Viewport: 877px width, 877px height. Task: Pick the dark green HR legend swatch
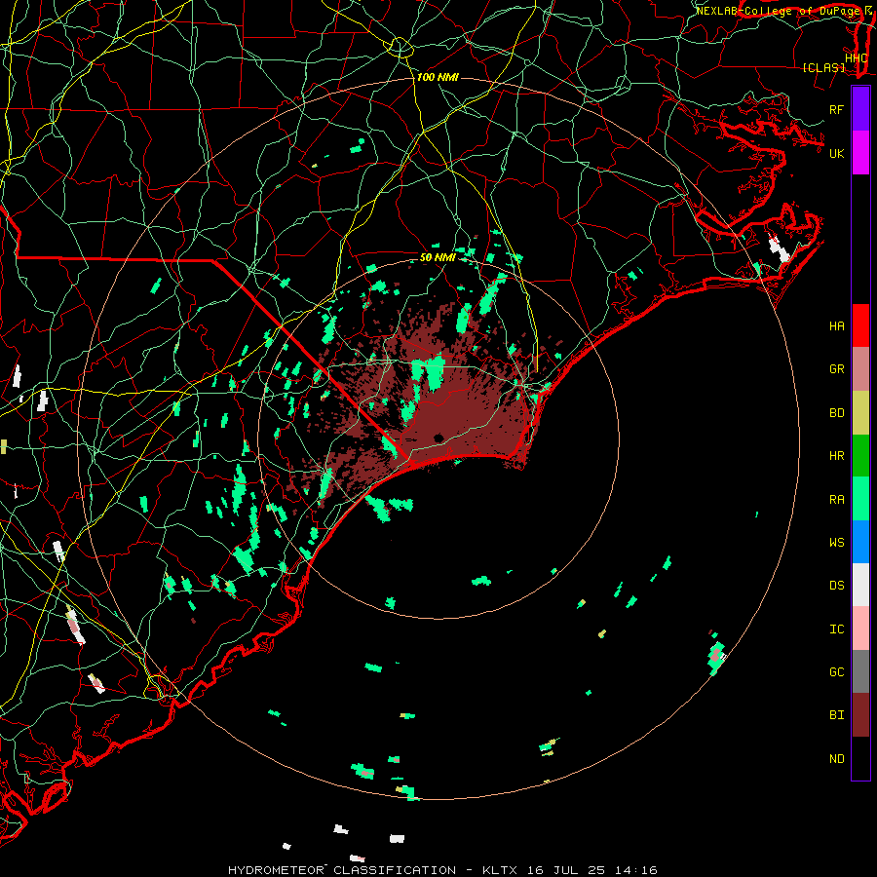click(860, 456)
